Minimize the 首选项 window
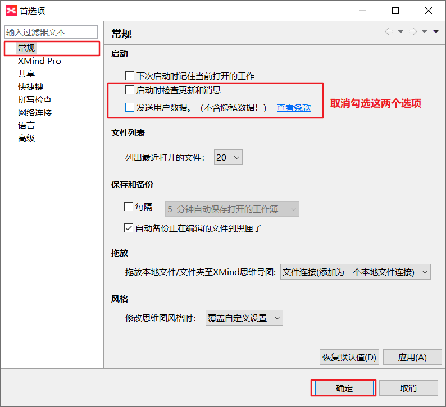The width and height of the screenshot is (446, 407). [x=363, y=11]
